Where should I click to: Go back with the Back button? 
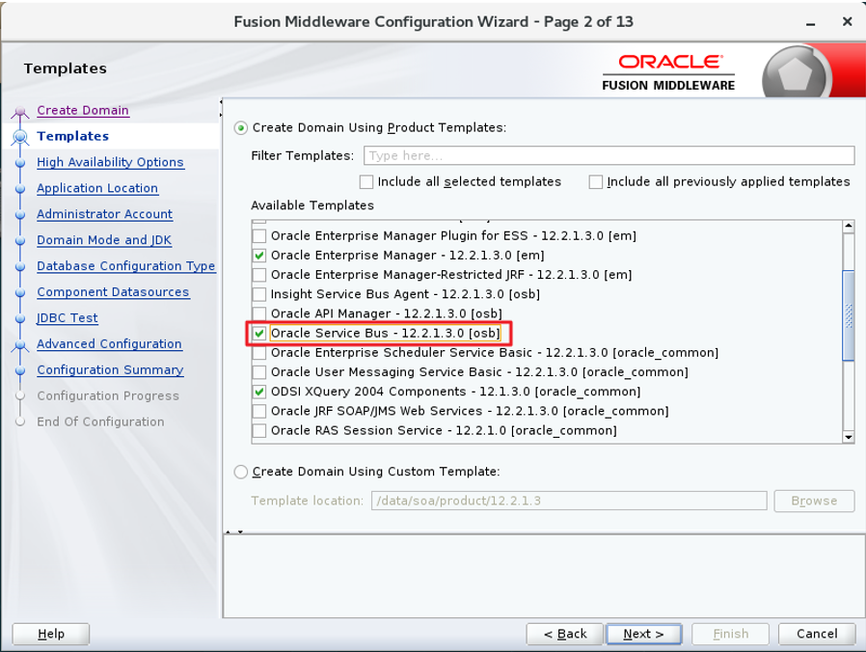point(564,634)
